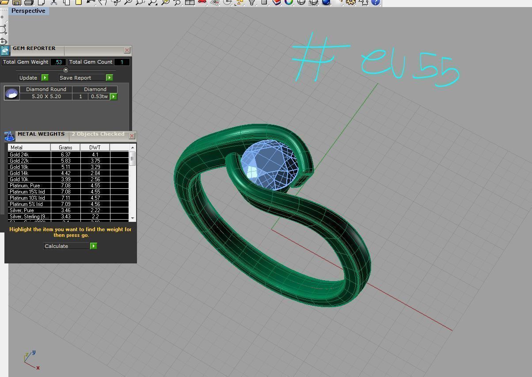Screen dimensions: 532x377
Task: Click the Cut scissors icon
Action: click(x=53, y=2)
